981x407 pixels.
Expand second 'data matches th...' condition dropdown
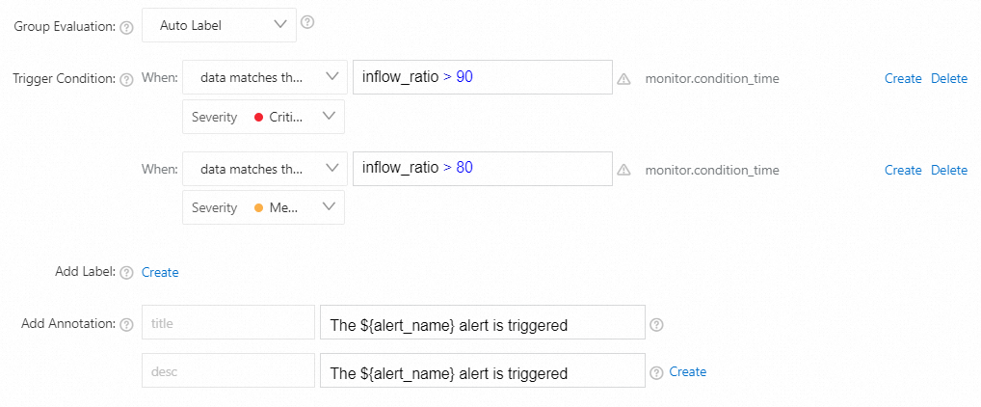coord(263,169)
